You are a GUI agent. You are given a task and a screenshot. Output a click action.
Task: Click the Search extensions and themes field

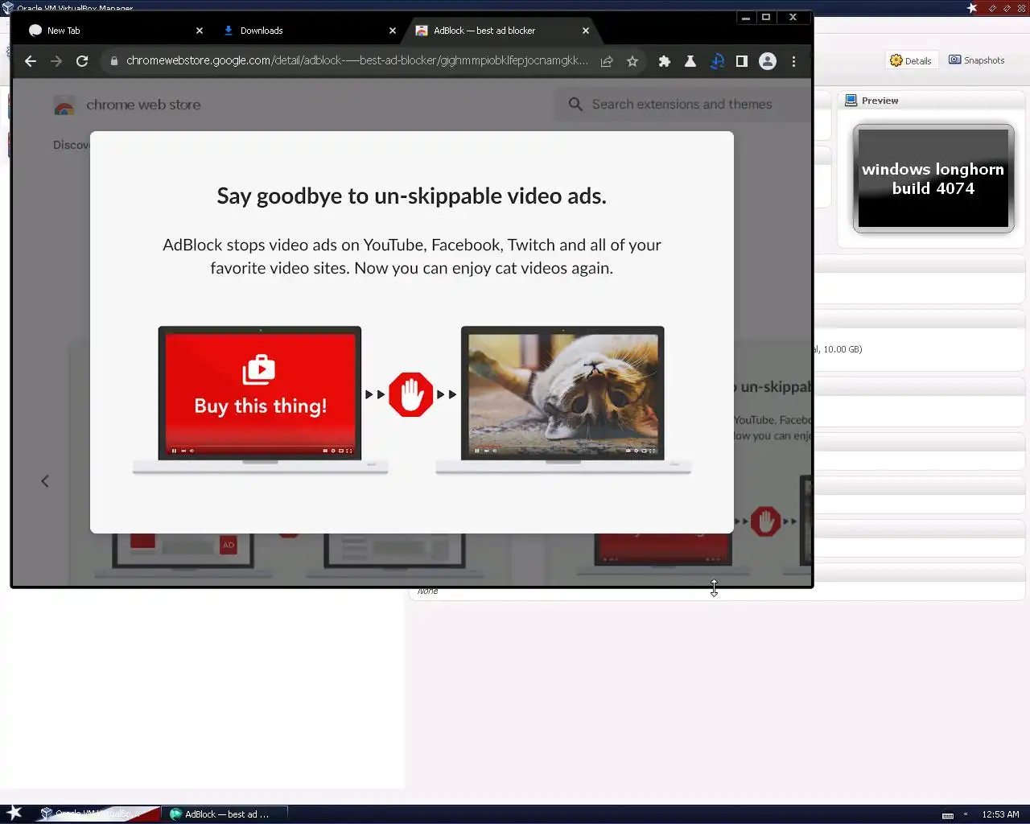(x=682, y=105)
